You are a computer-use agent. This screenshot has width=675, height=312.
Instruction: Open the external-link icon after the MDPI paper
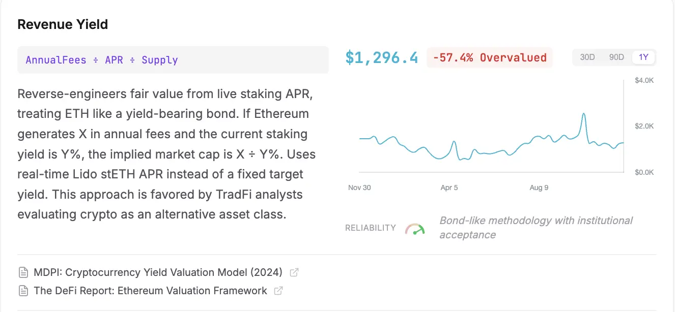point(294,272)
